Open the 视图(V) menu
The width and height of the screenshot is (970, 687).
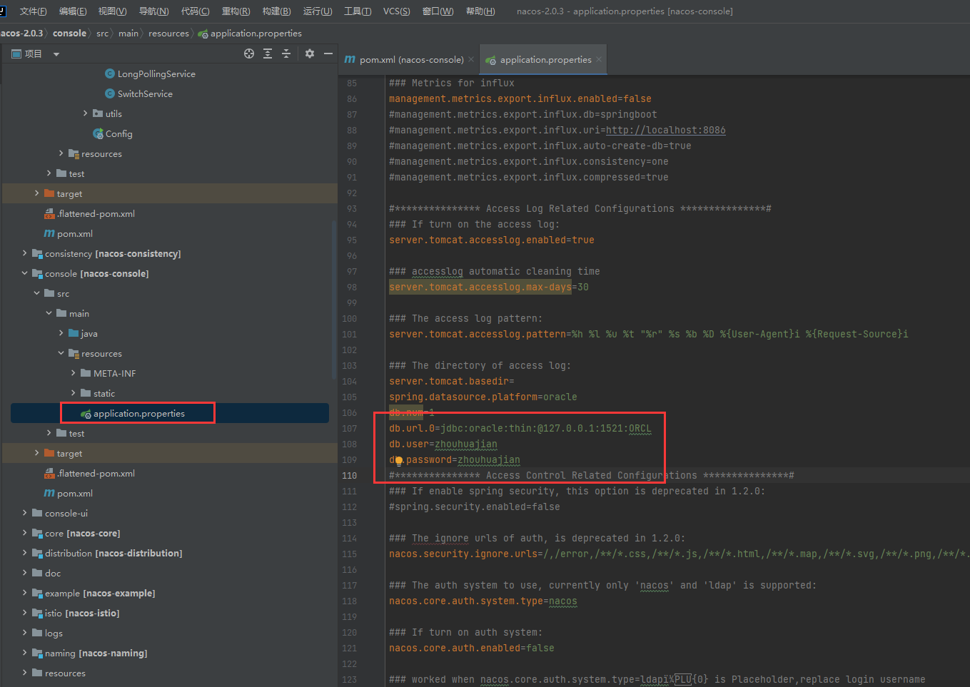(113, 11)
